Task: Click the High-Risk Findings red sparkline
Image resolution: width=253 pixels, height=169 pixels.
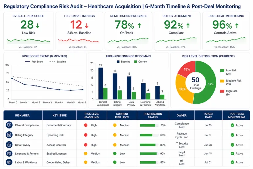Action: (x=79, y=40)
